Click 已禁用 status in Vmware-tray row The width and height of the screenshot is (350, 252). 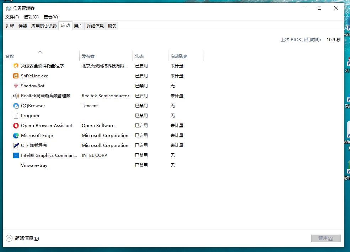tap(141, 165)
